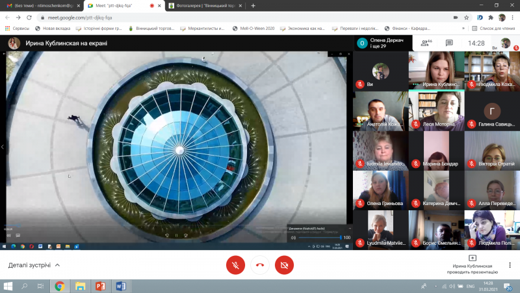520x293 pixels.
Task: Select Алла Переведе video tile
Action: pyautogui.click(x=492, y=190)
